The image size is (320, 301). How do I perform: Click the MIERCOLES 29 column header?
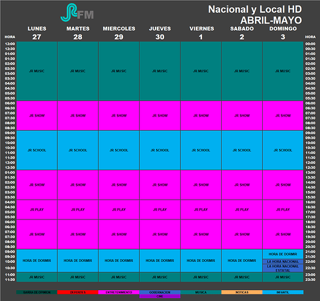119,33
